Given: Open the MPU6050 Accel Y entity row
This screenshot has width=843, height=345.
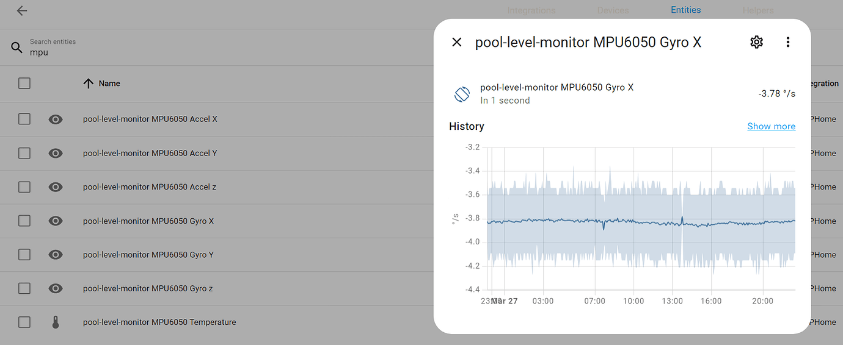Looking at the screenshot, I should pos(150,153).
